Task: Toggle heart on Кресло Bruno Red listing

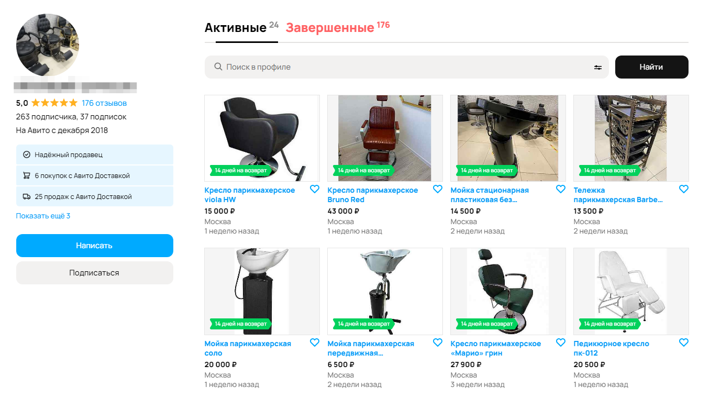Action: [438, 189]
